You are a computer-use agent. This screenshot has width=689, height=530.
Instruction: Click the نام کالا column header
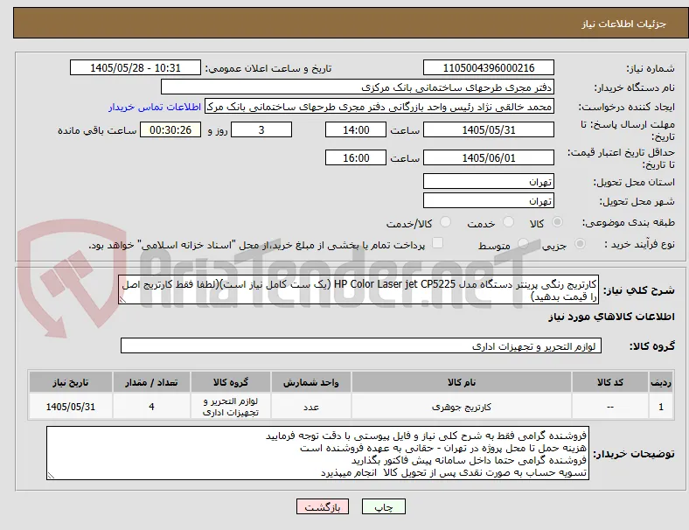click(x=462, y=382)
